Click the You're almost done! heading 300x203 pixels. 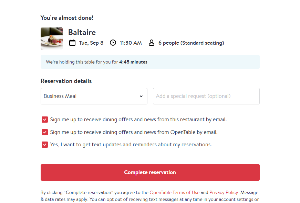(x=67, y=18)
